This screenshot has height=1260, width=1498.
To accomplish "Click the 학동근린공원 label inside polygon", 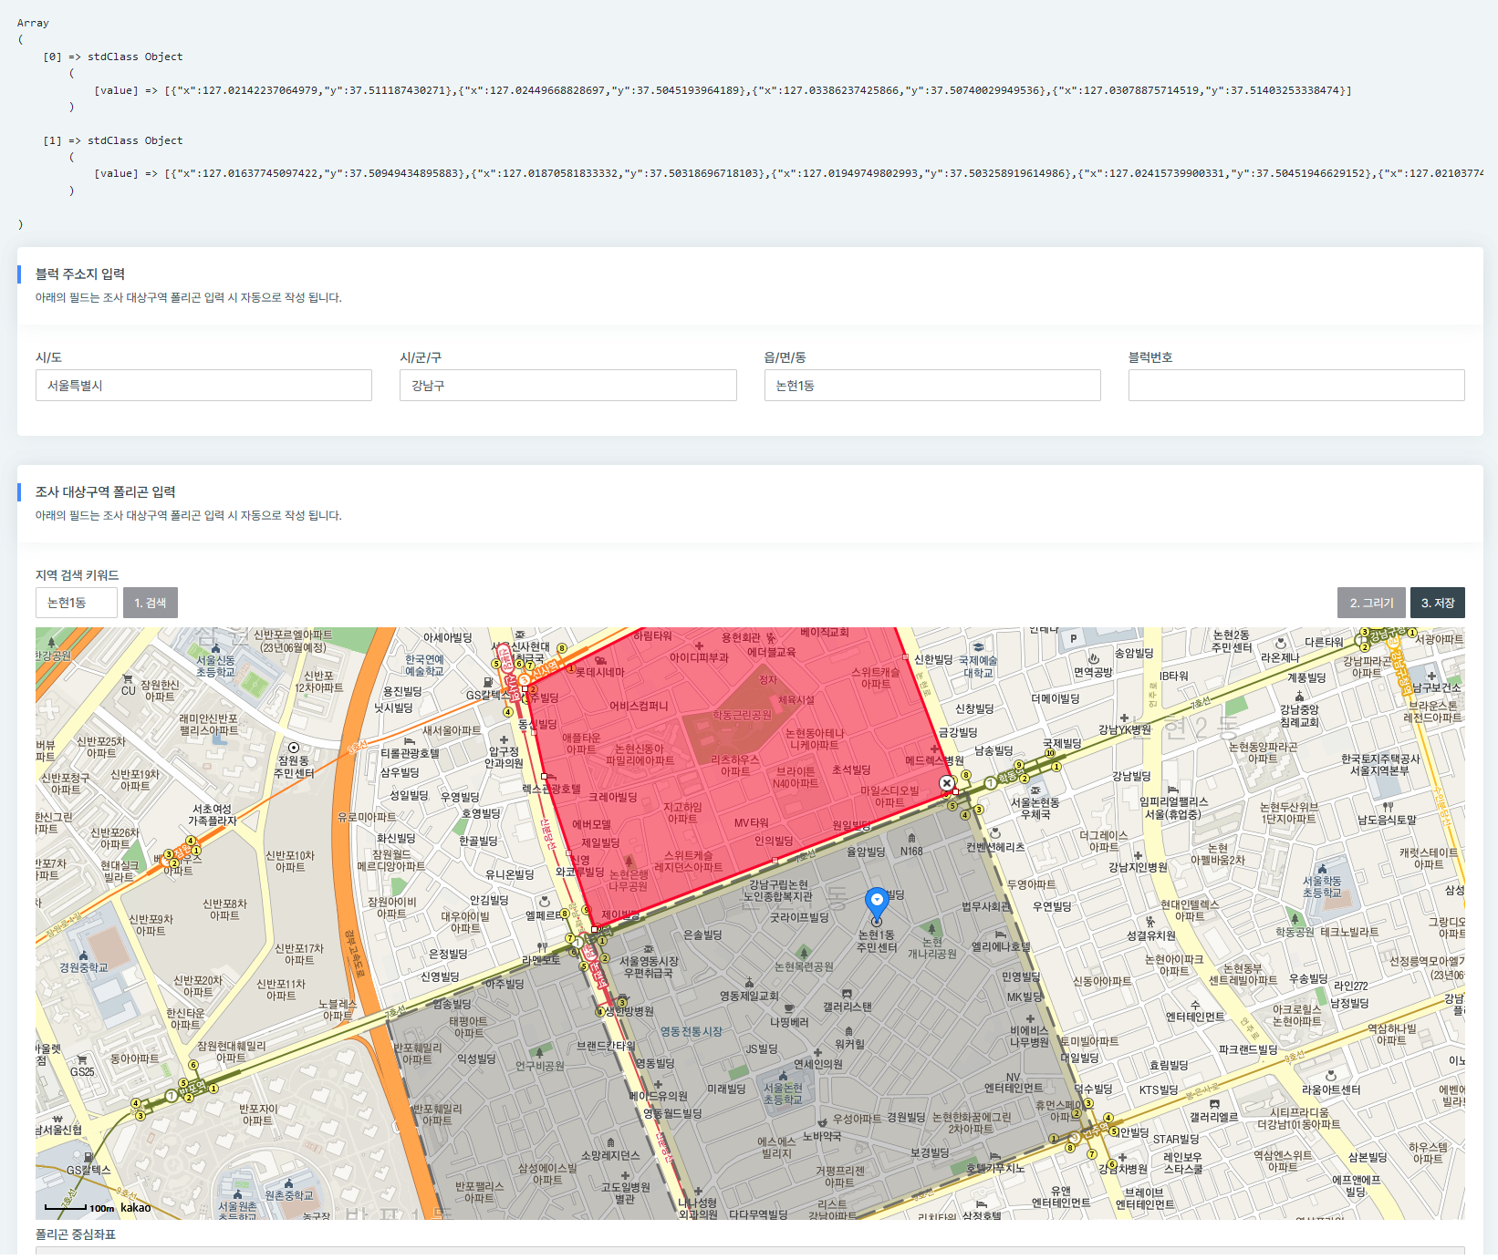I will [742, 716].
